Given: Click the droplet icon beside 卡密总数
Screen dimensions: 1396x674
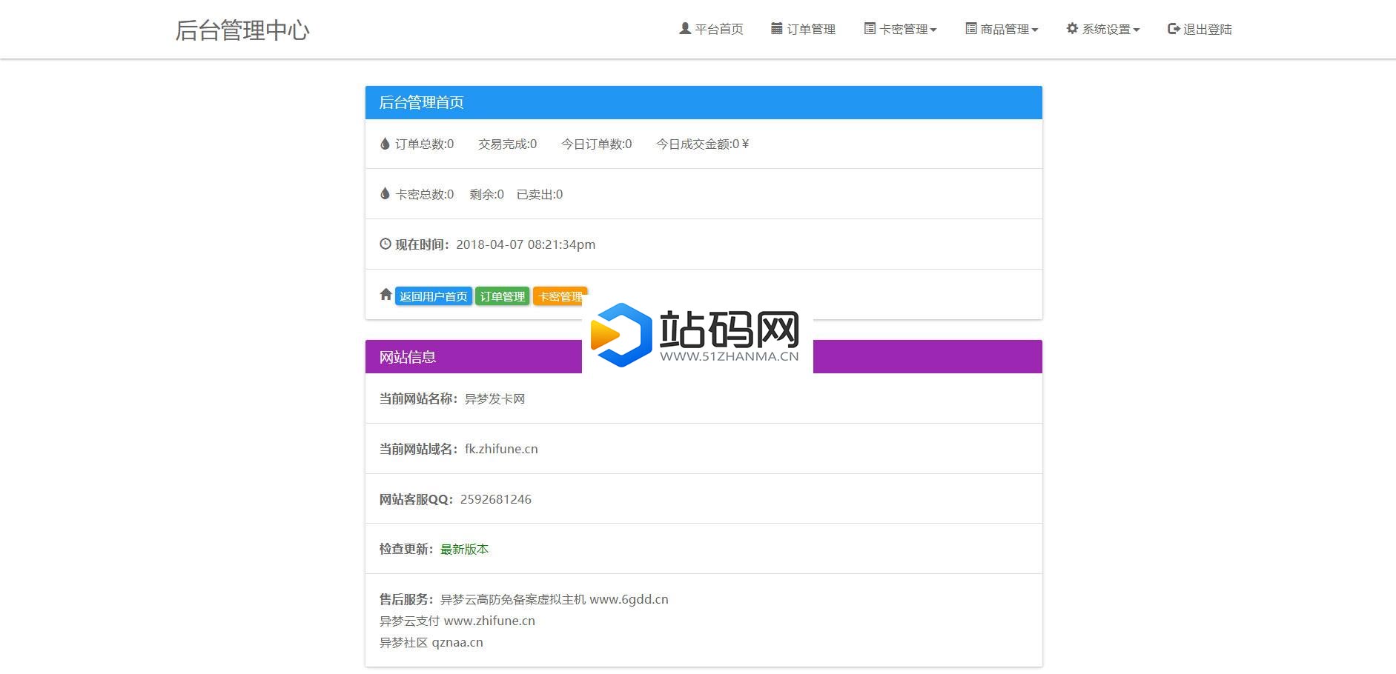Looking at the screenshot, I should [x=385, y=194].
